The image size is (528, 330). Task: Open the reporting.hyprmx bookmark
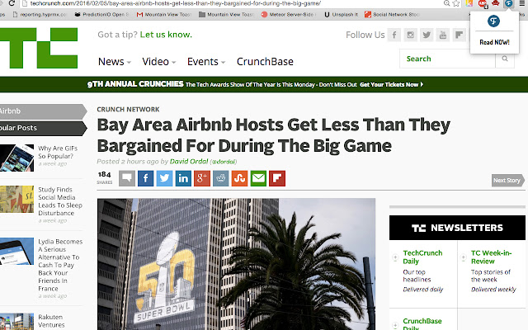(40, 15)
